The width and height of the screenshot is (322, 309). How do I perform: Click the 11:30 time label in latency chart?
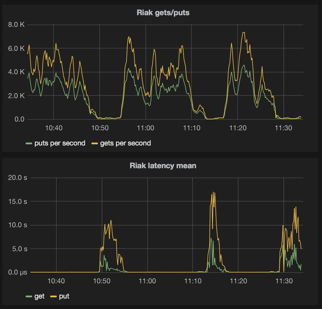(284, 281)
